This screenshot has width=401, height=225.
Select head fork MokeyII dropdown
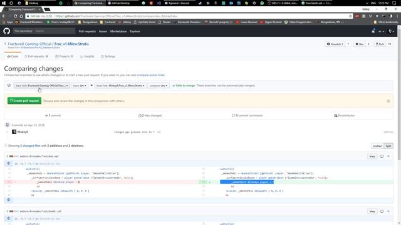[120, 86]
